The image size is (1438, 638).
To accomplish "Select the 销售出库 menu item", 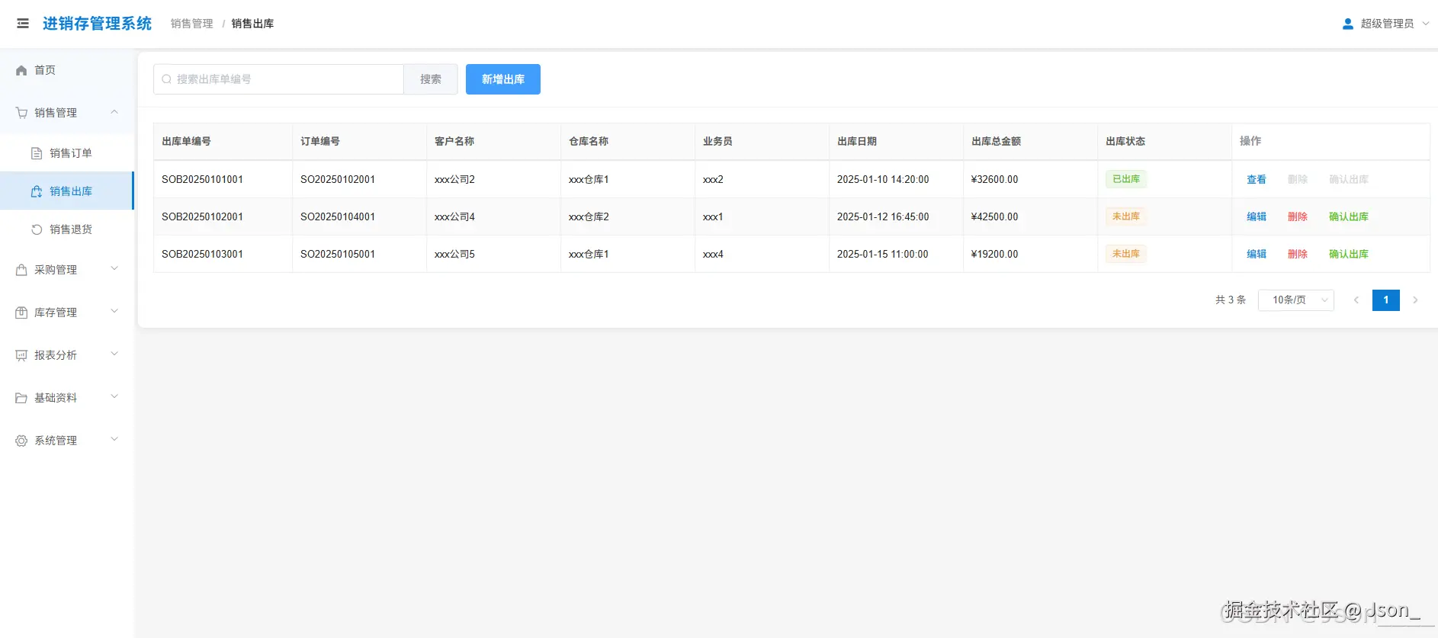I will click(x=67, y=191).
